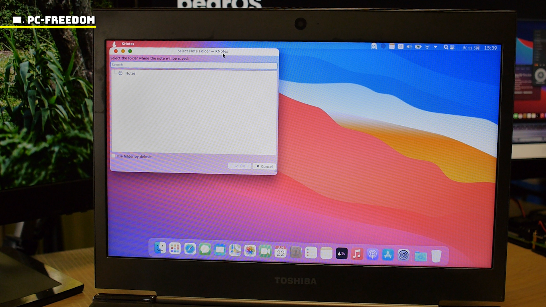Open Spotlight search magnifier icon

tap(446, 47)
